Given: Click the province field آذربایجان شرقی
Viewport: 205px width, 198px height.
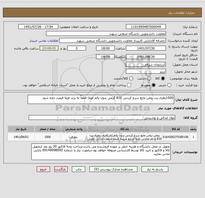Looking at the screenshot, I should (x=146, y=65).
